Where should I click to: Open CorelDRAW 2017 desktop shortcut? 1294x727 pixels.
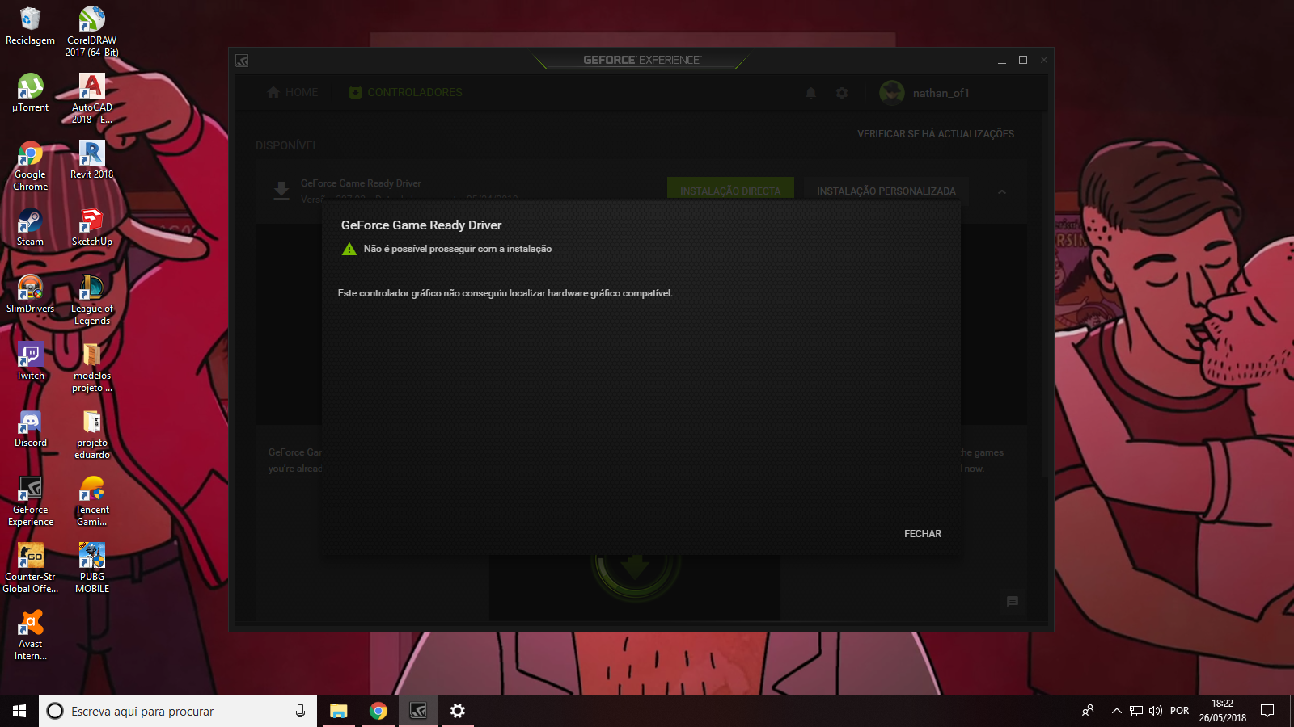pyautogui.click(x=92, y=31)
